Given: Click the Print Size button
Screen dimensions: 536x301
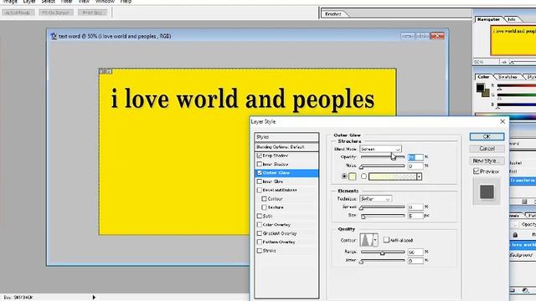Looking at the screenshot, I should click(93, 13).
